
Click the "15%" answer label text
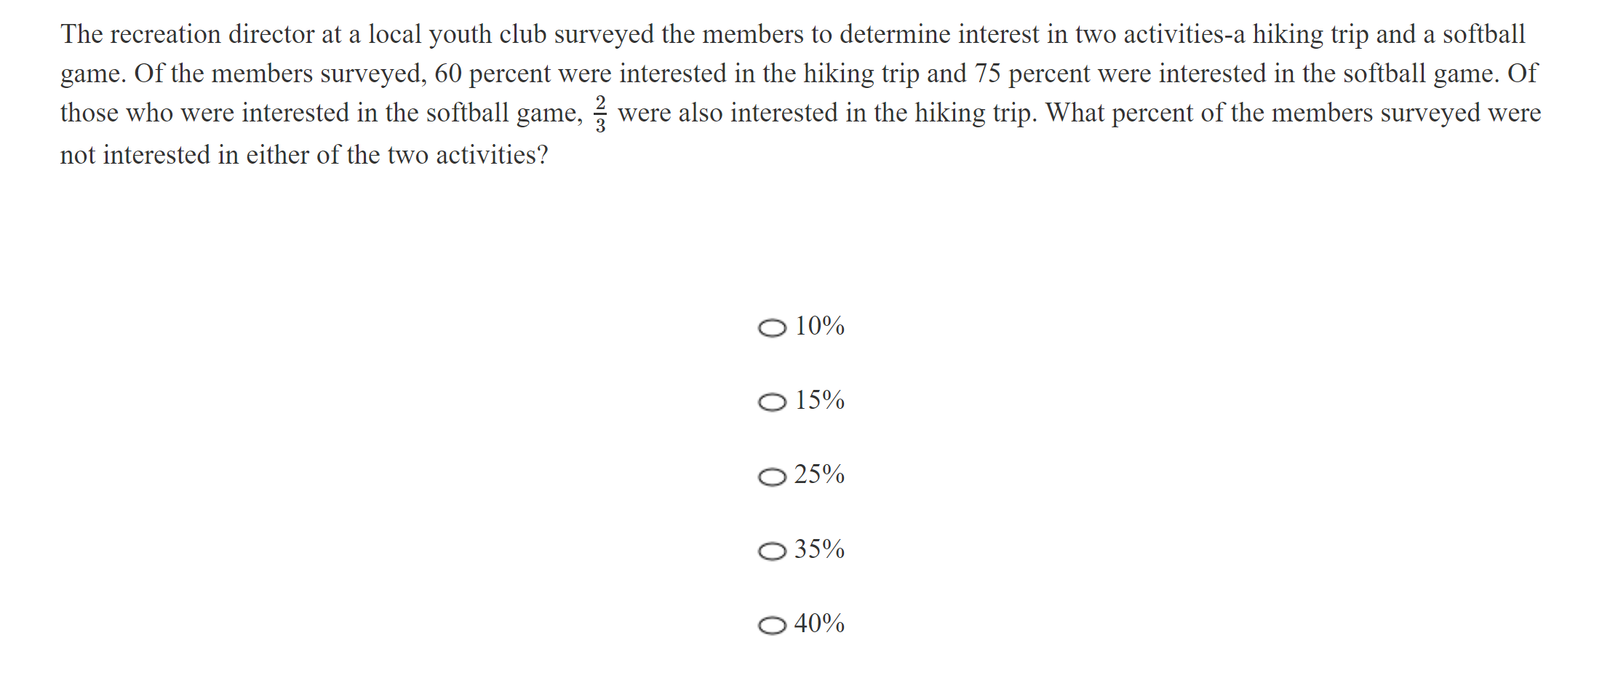[819, 400]
